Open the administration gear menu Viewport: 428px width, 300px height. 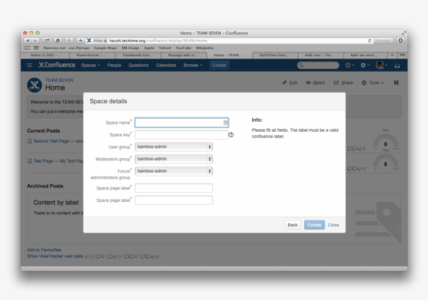[365, 65]
